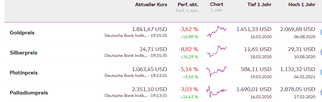Select the Chart 1 Jahr column header
Viewport: 322px width, 102px height.
tap(217, 7)
